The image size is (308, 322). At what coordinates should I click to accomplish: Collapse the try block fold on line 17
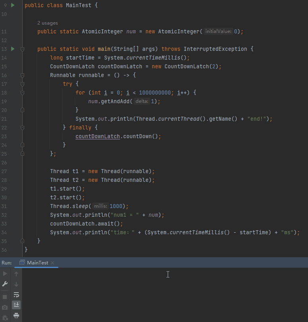[x=22, y=84]
